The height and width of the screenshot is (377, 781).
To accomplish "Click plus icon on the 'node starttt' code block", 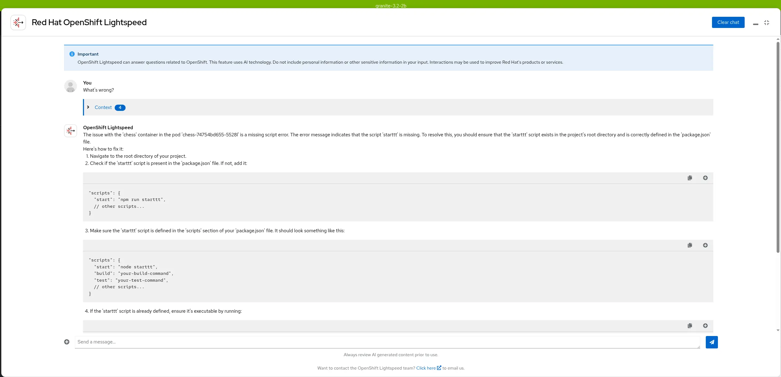I will [x=705, y=245].
